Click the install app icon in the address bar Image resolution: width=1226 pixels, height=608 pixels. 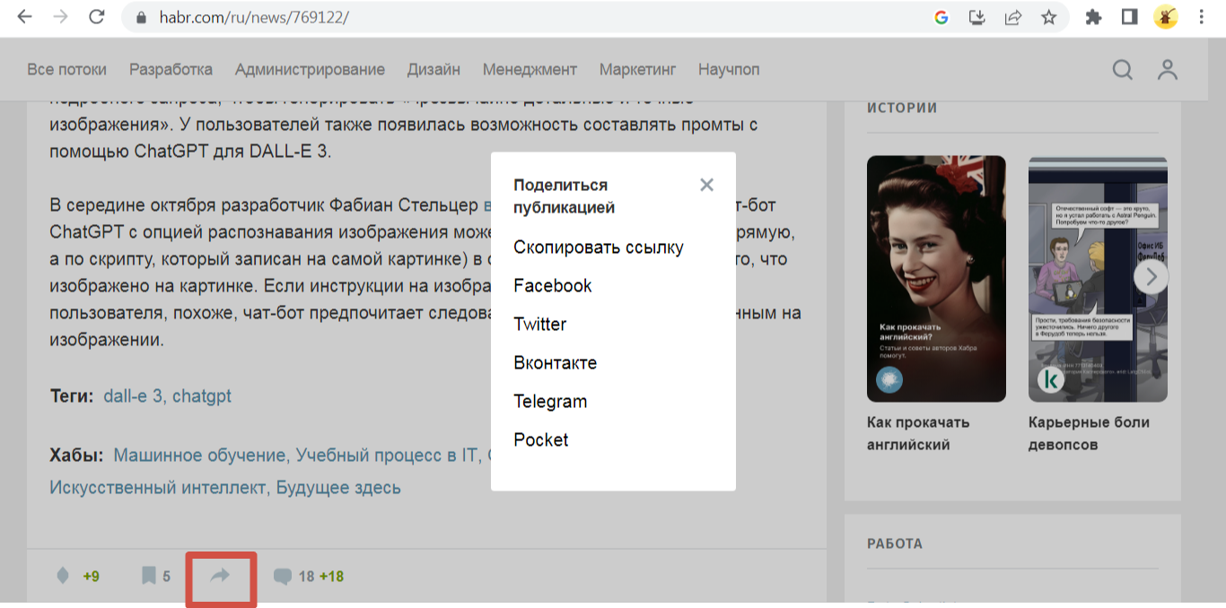point(977,17)
